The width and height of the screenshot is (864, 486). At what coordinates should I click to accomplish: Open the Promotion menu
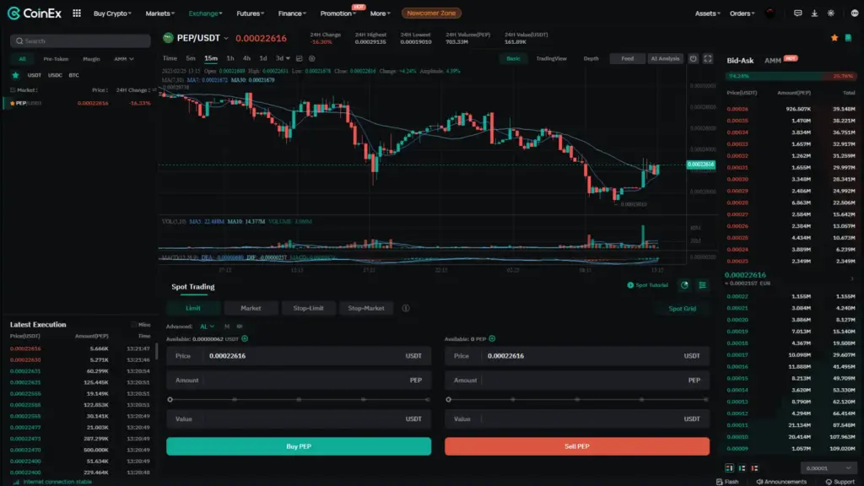[337, 13]
